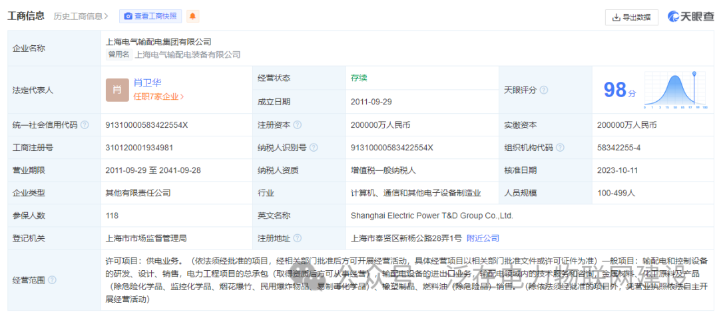Click registration authority 上海市市场监督管理局
The image size is (719, 316).
click(x=146, y=238)
